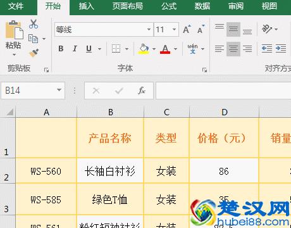This screenshot has height=228, width=291.
Task: Click the Paste clipboard icon
Action: [x=14, y=30]
